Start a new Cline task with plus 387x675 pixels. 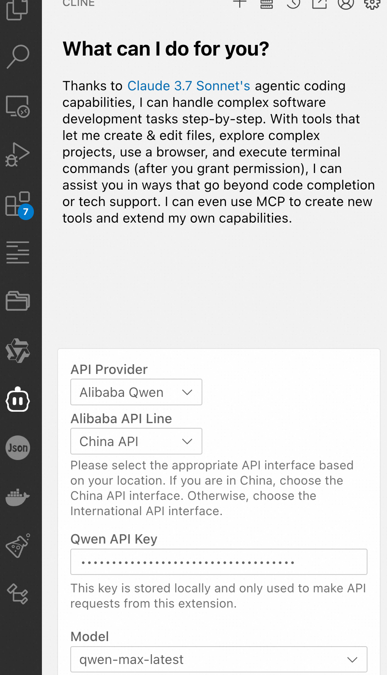tap(240, 4)
